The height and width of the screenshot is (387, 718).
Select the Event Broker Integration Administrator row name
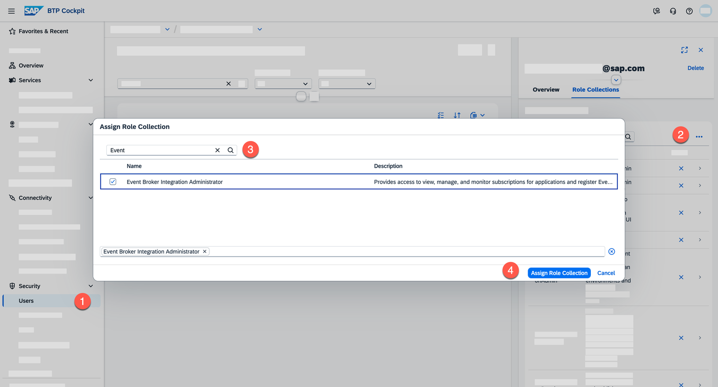pyautogui.click(x=175, y=182)
